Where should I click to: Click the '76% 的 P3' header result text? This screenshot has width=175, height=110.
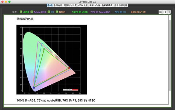coord(120,12)
